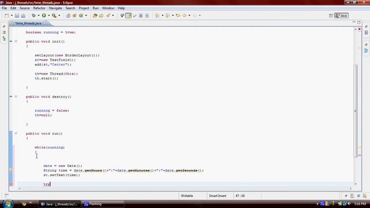Toggle Mark Occurrences in toolbar
The width and height of the screenshot is (370, 208).
coord(128,16)
